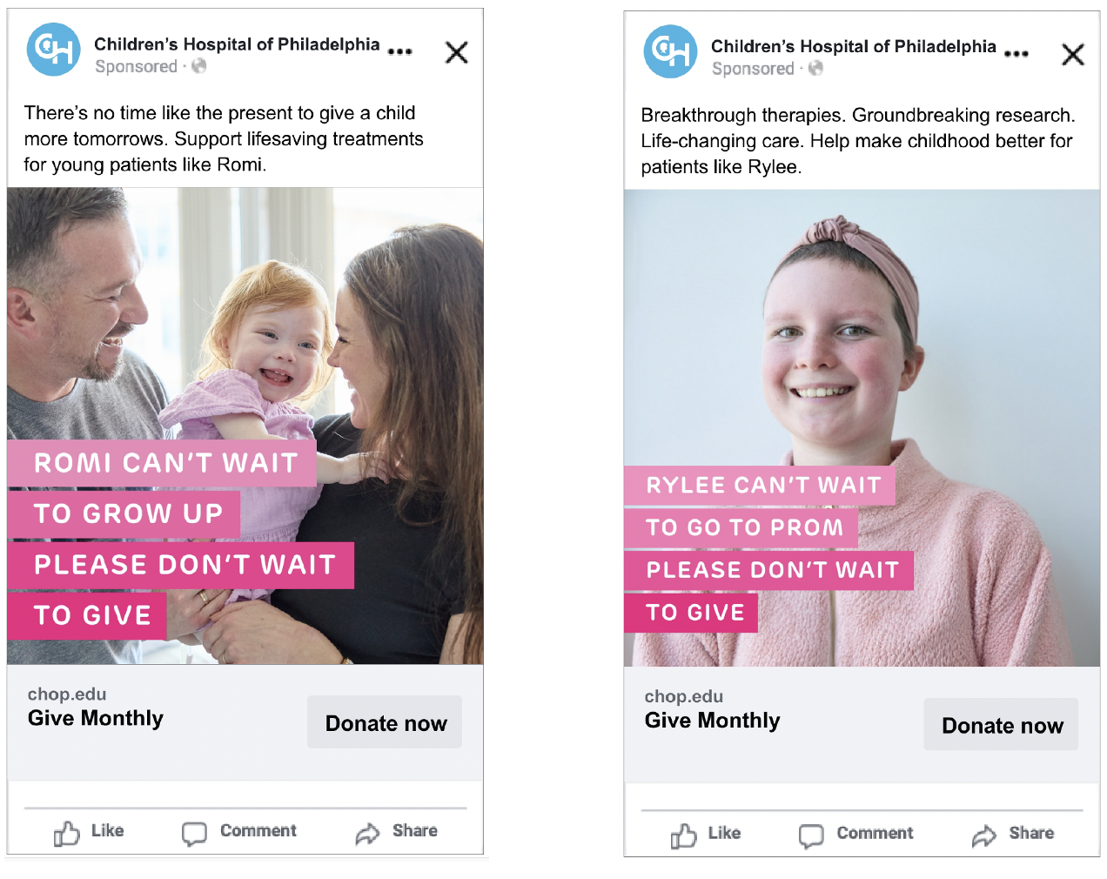Click Donate now on the Rylee ad
The width and height of the screenshot is (1107, 879).
tap(1001, 725)
